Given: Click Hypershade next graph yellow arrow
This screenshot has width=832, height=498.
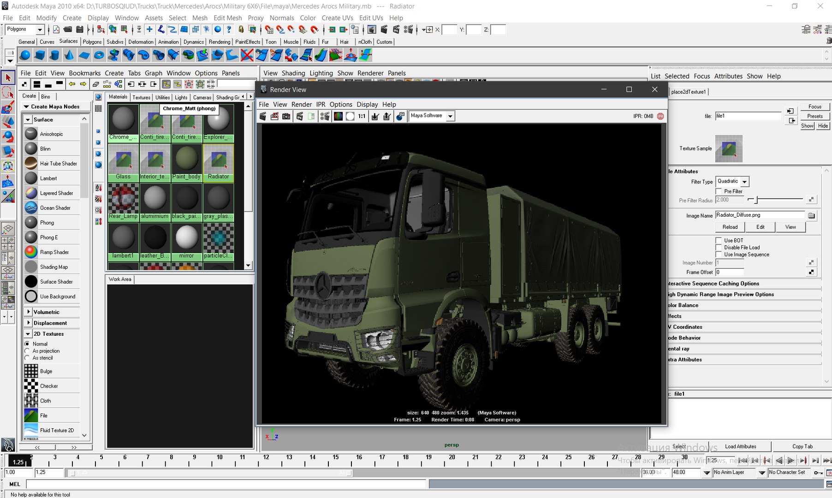Looking at the screenshot, I should pyautogui.click(x=83, y=84).
